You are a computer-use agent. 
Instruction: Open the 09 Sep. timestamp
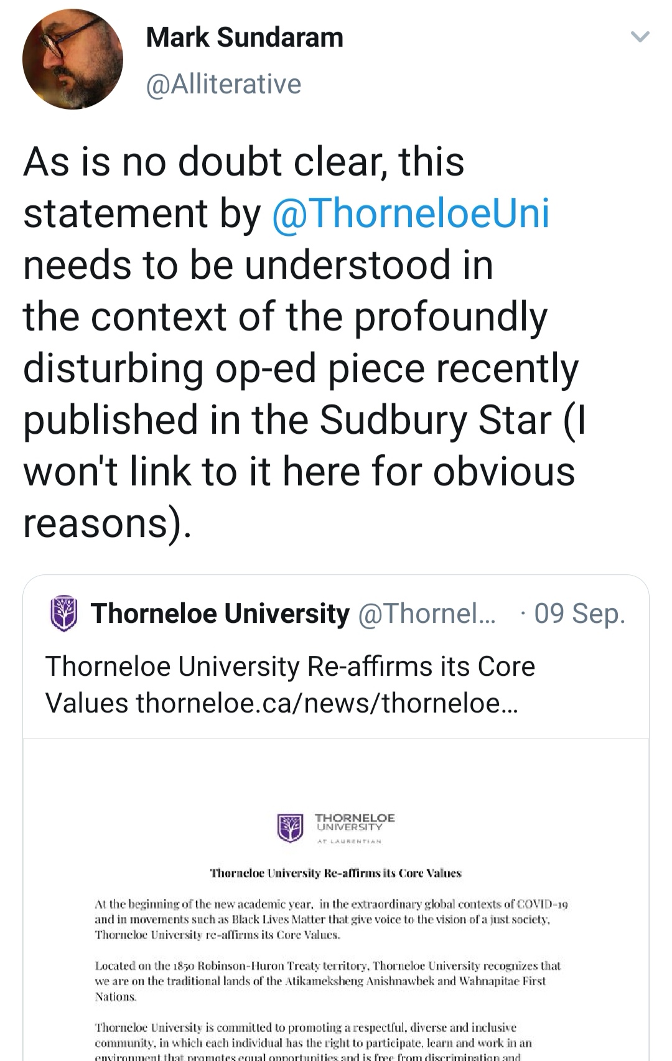pos(579,614)
